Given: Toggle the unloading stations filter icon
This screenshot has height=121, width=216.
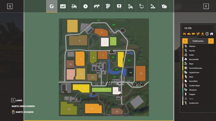Looking at the screenshot, I should 203,34.
